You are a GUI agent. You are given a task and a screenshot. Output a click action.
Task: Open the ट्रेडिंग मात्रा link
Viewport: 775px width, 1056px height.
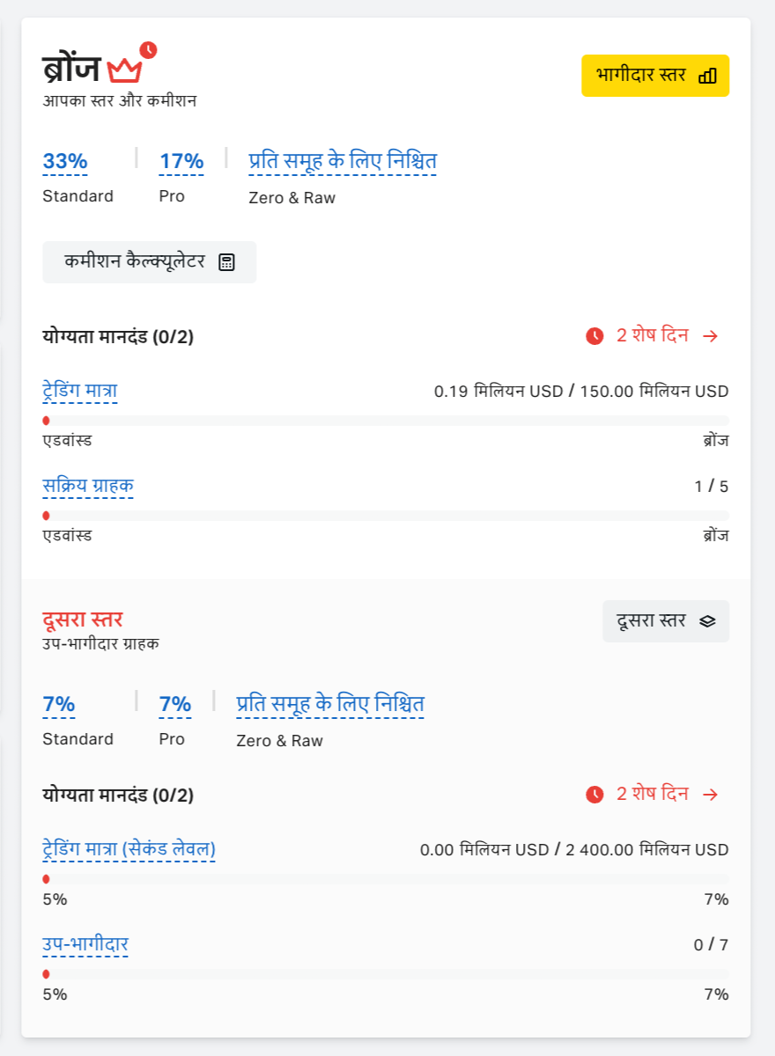click(80, 391)
